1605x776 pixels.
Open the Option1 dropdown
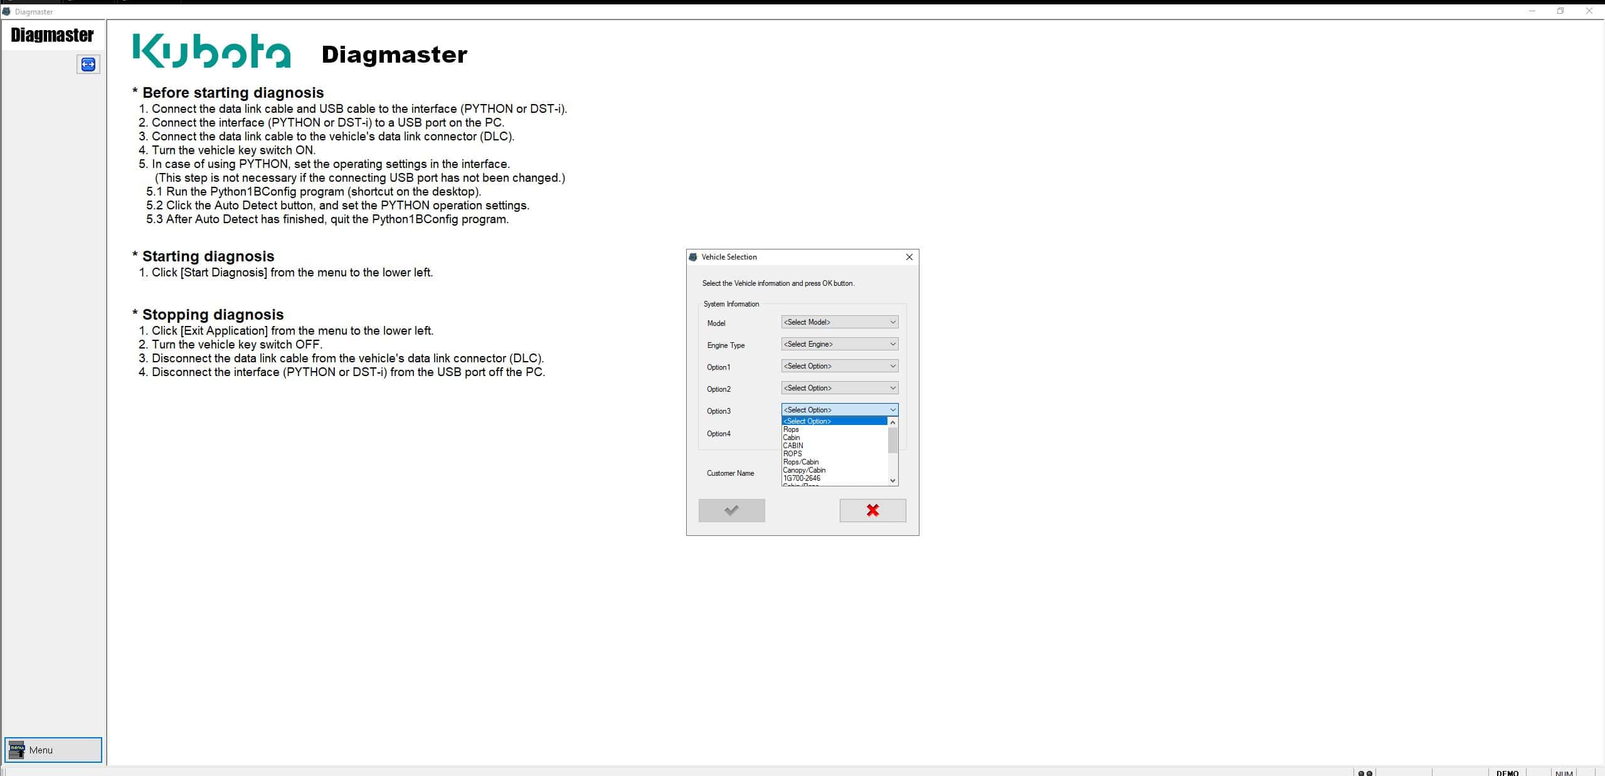click(x=839, y=366)
